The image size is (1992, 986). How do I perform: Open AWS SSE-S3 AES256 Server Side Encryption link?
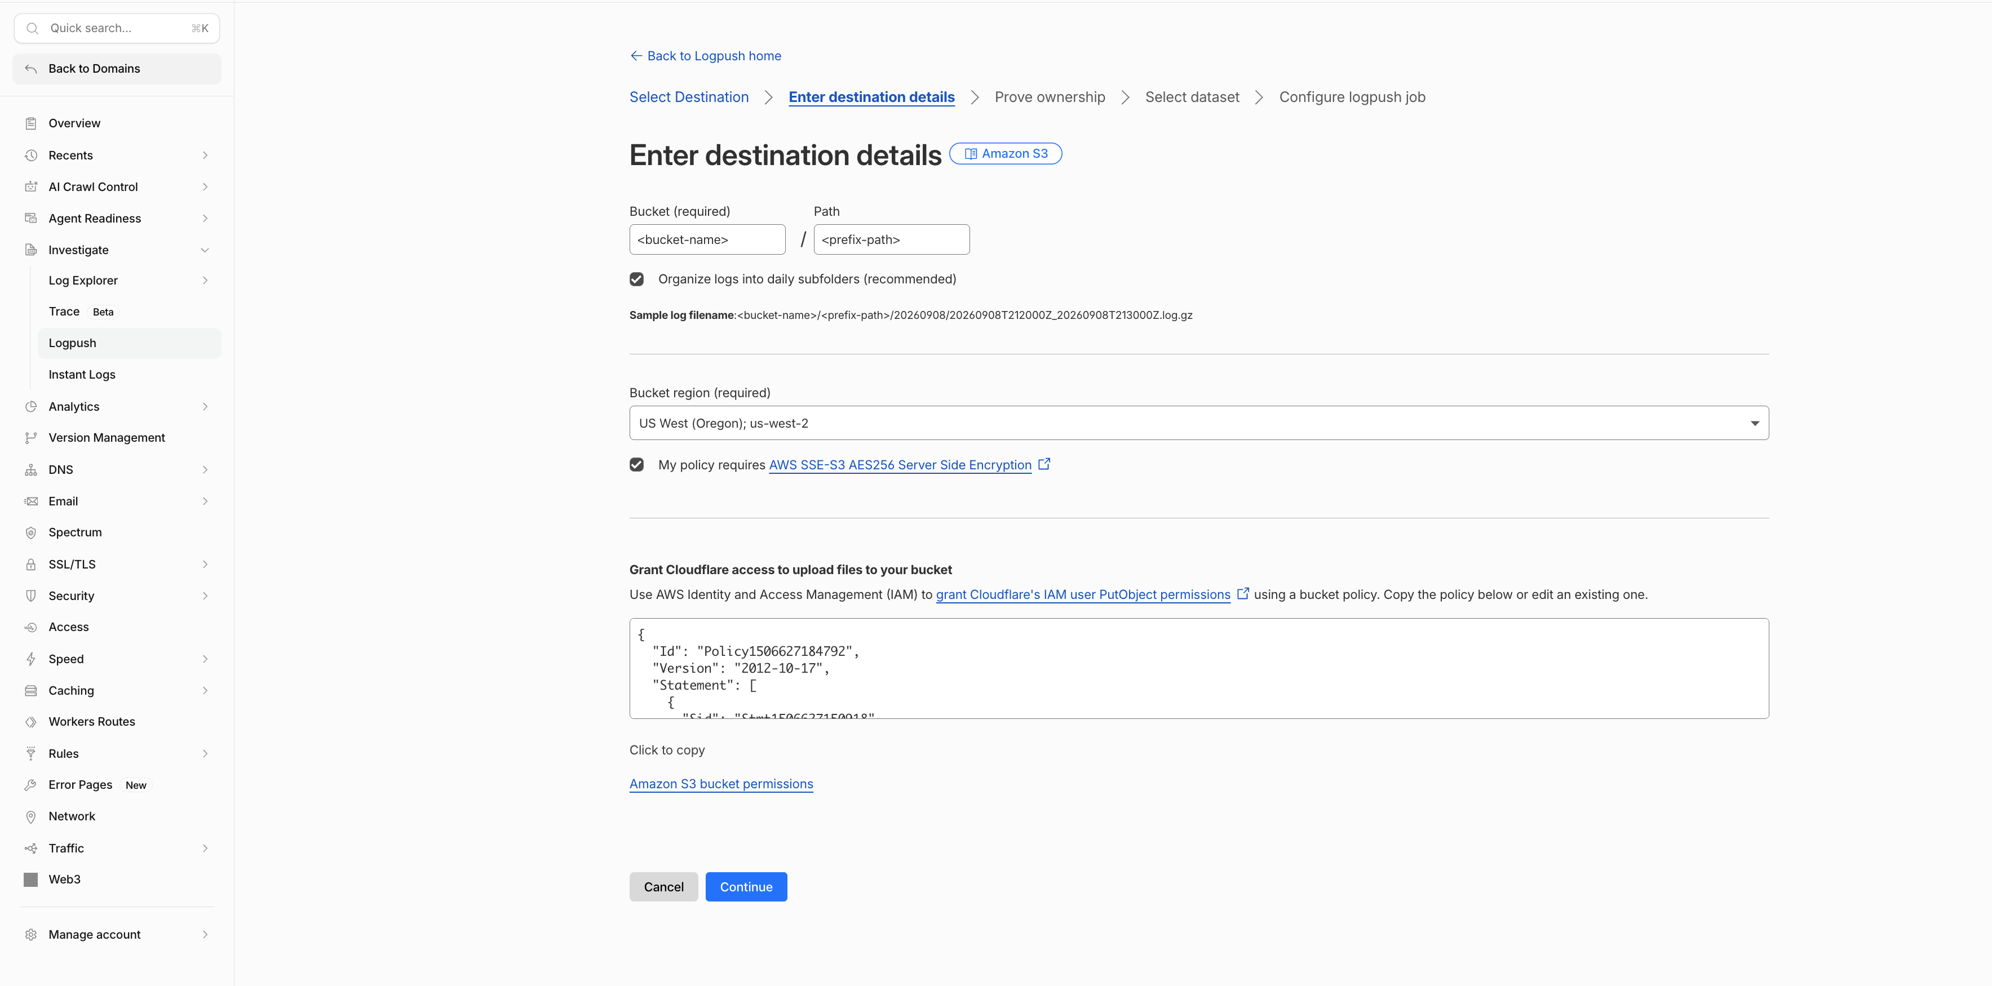click(x=900, y=465)
